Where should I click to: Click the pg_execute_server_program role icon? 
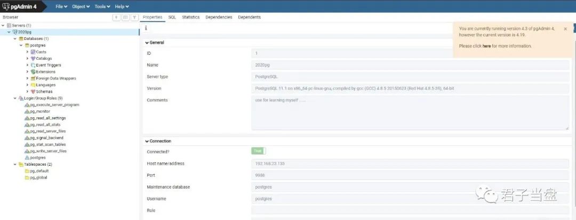click(27, 105)
